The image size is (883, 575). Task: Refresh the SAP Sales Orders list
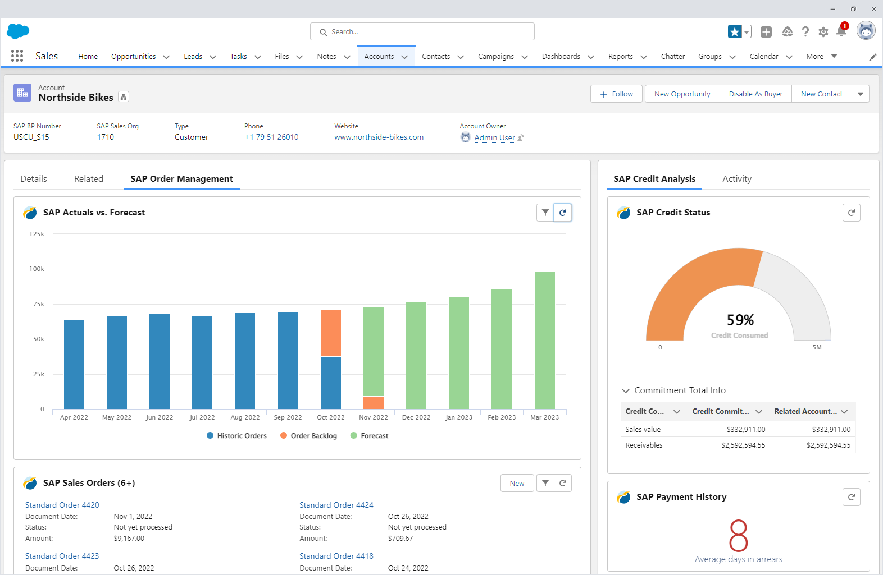563,483
